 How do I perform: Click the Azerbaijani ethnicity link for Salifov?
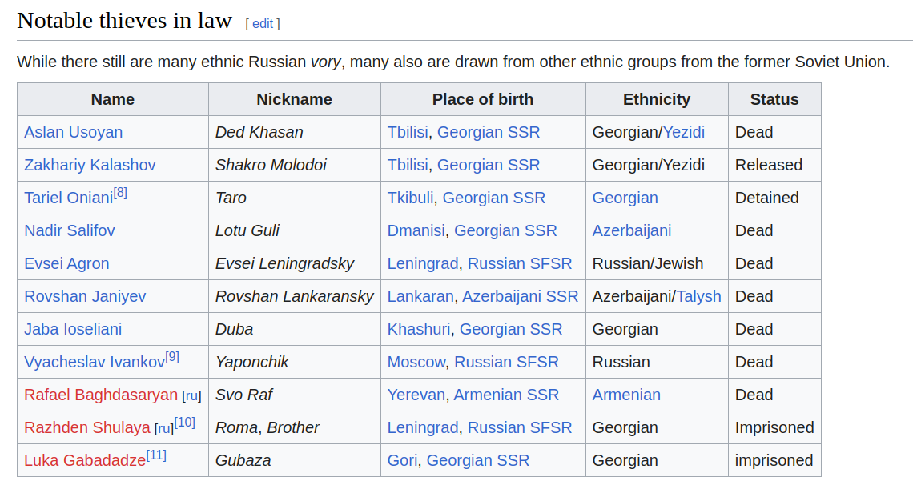tap(631, 230)
